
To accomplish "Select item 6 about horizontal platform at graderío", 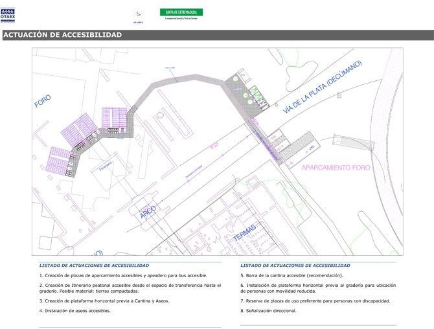I will point(317,288).
